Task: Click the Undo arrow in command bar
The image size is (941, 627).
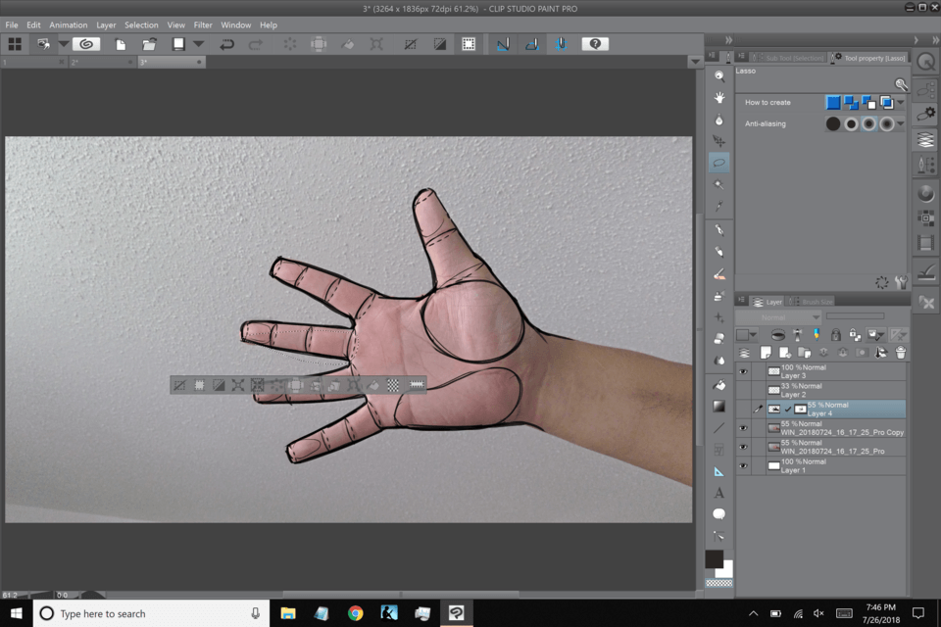Action: (x=227, y=44)
